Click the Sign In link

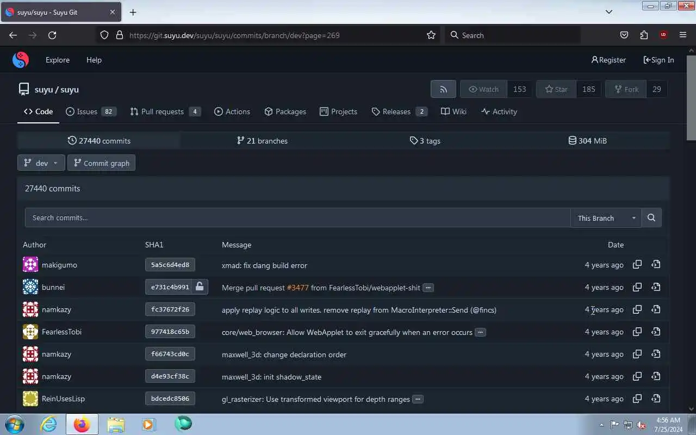(x=658, y=60)
